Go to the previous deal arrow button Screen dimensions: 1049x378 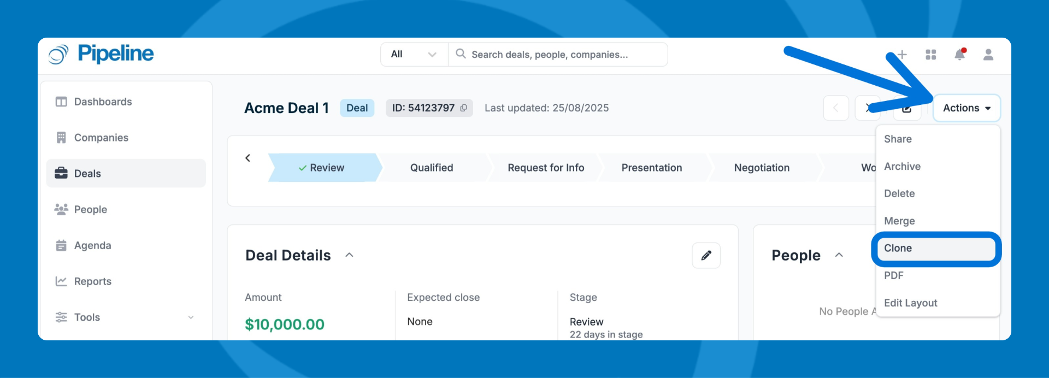tap(835, 108)
